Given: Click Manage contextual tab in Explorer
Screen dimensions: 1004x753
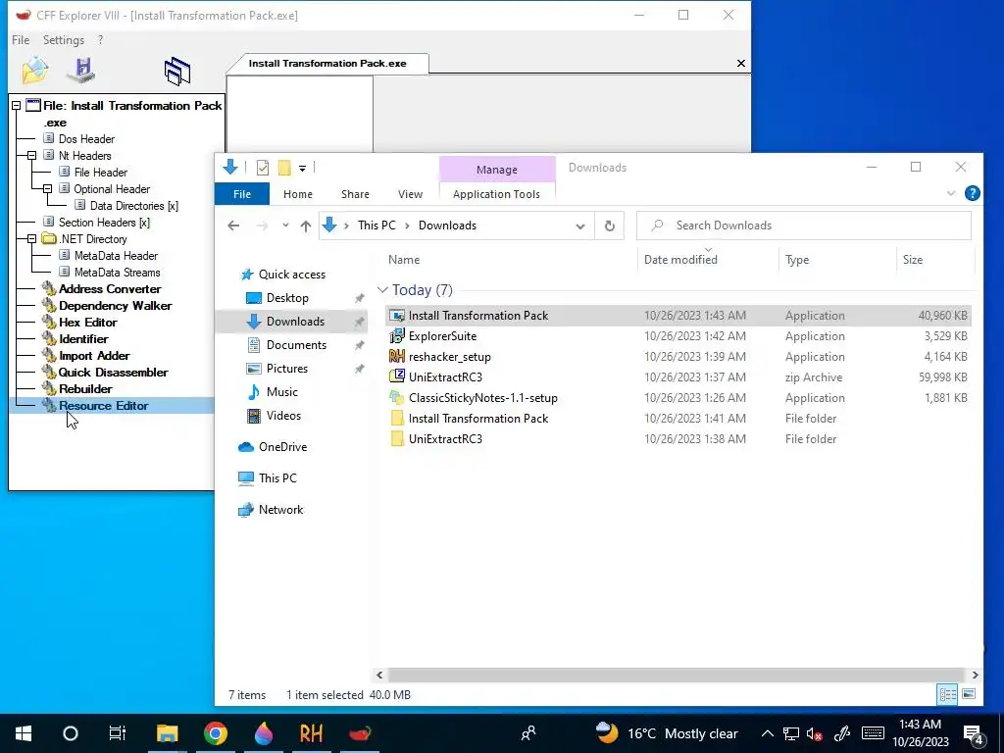Looking at the screenshot, I should coord(497,170).
